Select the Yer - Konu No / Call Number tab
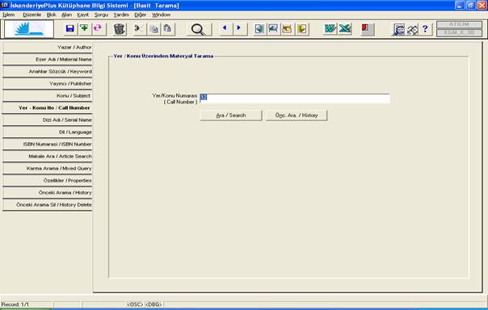 click(48, 108)
